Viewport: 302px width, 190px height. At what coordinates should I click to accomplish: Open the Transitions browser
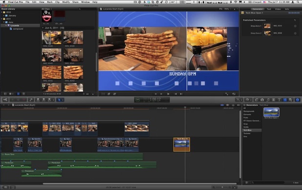(x=274, y=100)
